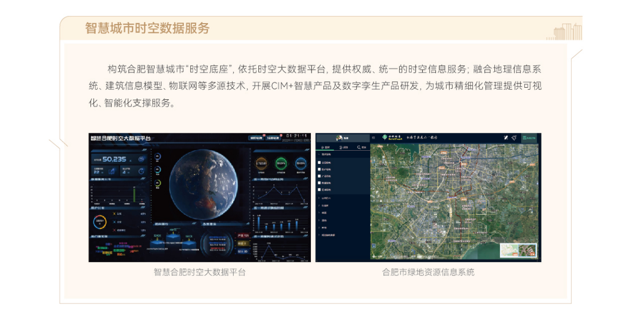
Task: Click the green button at the map header's right end
Action: [529, 138]
